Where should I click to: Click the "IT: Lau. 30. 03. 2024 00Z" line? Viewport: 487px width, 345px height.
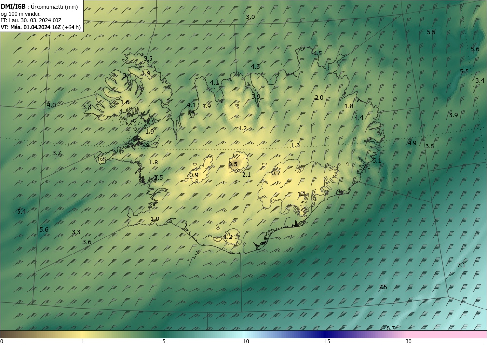point(31,20)
